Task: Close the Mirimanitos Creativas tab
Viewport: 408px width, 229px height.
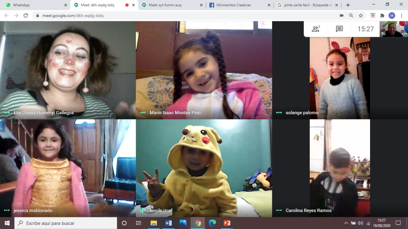Action: (269, 5)
